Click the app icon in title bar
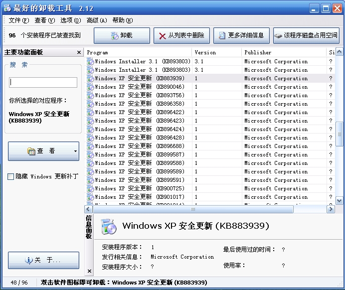This screenshot has width=345, height=290. tap(7, 8)
